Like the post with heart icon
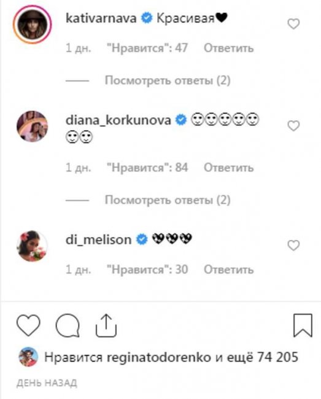The height and width of the screenshot is (399, 321). (28, 325)
